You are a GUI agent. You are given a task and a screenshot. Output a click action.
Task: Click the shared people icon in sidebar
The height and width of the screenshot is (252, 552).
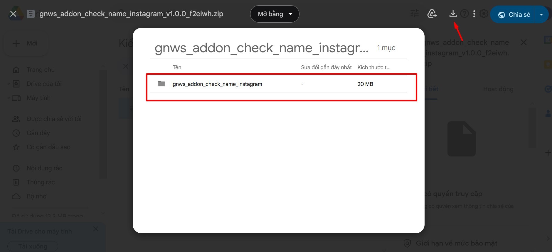(16, 119)
